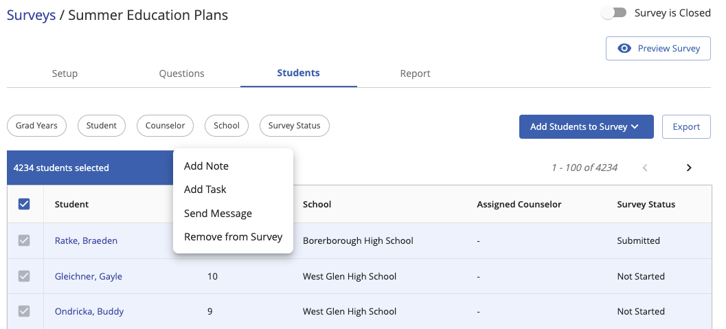The height and width of the screenshot is (329, 726).
Task: Click the eye icon on Preview Survey
Action: coord(624,49)
